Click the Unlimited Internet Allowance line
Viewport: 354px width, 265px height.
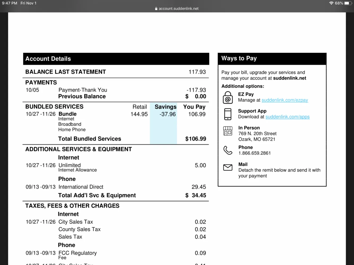116,167
